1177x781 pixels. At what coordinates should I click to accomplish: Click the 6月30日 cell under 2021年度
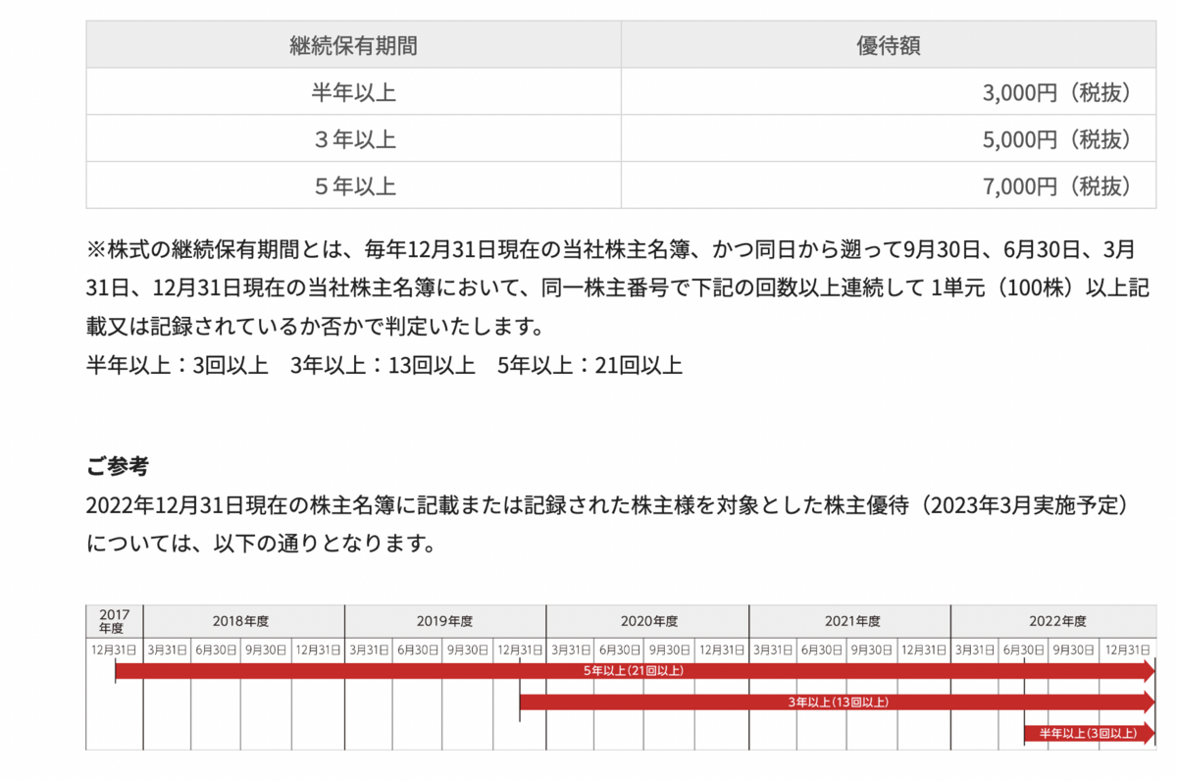(822, 649)
